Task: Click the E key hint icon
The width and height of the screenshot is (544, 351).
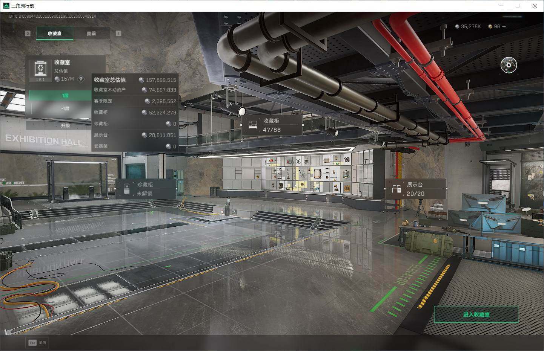Action: (118, 34)
